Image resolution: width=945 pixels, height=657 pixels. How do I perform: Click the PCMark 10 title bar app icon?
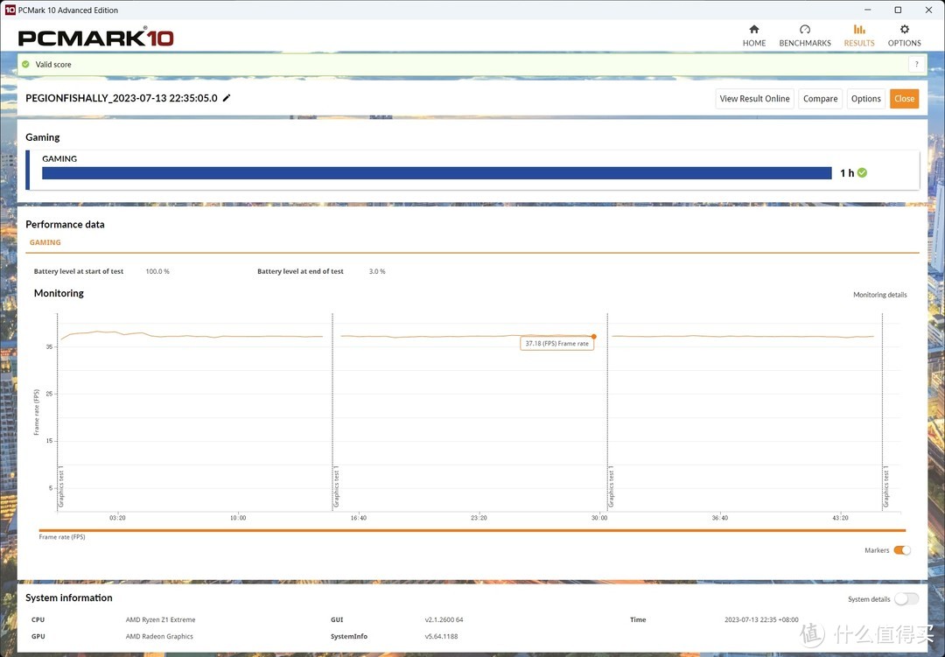pos(10,10)
